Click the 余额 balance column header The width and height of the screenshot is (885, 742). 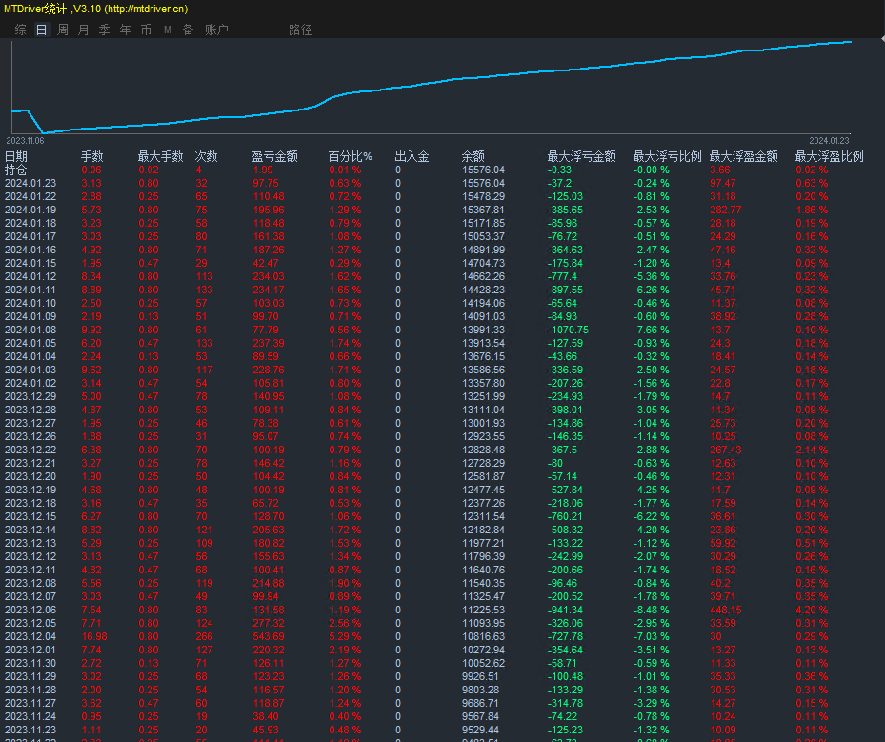coord(473,156)
